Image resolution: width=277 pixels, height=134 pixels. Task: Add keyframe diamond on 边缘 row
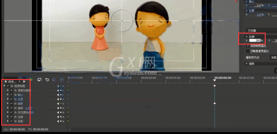coord(61,117)
